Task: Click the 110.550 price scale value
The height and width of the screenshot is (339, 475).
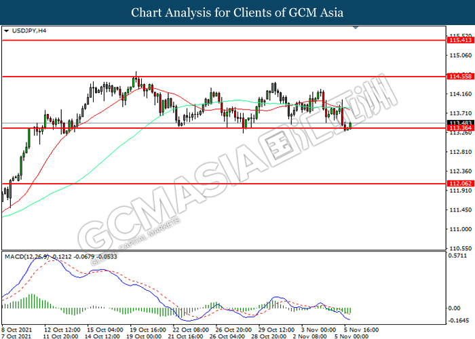Action: pyautogui.click(x=461, y=249)
